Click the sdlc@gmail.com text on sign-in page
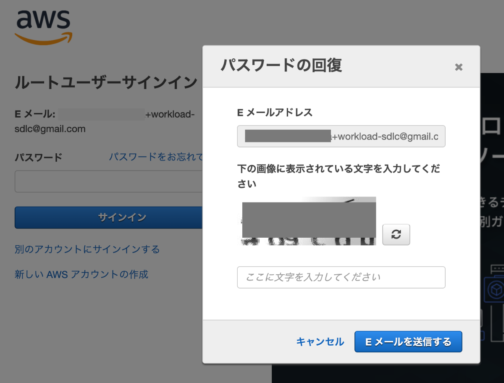This screenshot has width=504, height=383. [50, 129]
